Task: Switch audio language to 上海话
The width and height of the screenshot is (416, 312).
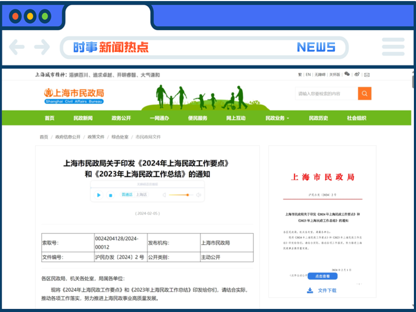Action: [142, 195]
